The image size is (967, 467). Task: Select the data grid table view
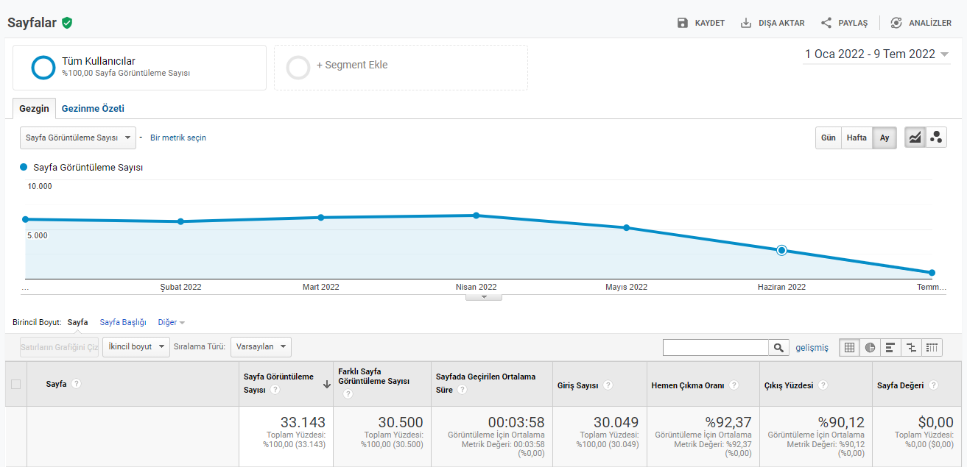pos(850,347)
